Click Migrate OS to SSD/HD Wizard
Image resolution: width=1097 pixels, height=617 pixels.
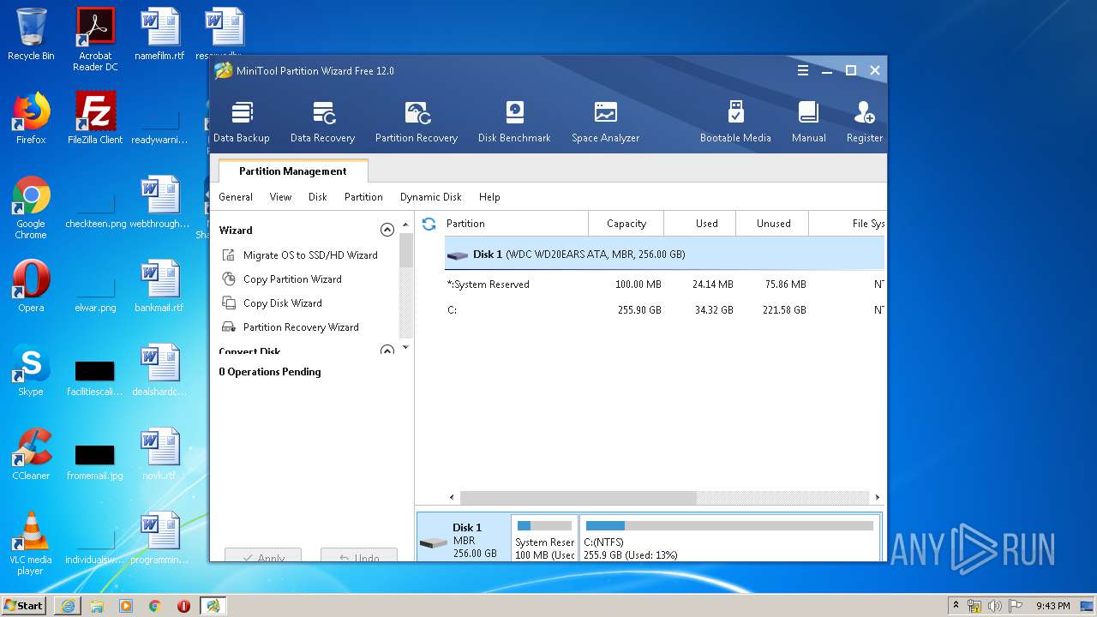(300, 255)
